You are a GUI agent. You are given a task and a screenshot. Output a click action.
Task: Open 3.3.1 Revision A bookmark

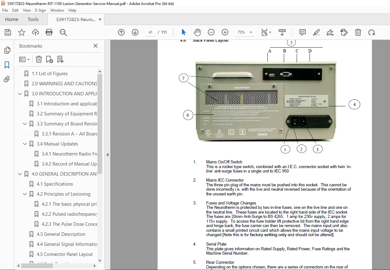69,134
